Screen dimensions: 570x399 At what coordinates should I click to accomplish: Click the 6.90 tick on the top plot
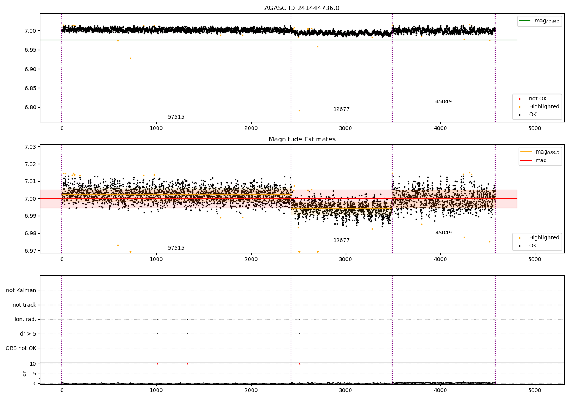pyautogui.click(x=30, y=69)
